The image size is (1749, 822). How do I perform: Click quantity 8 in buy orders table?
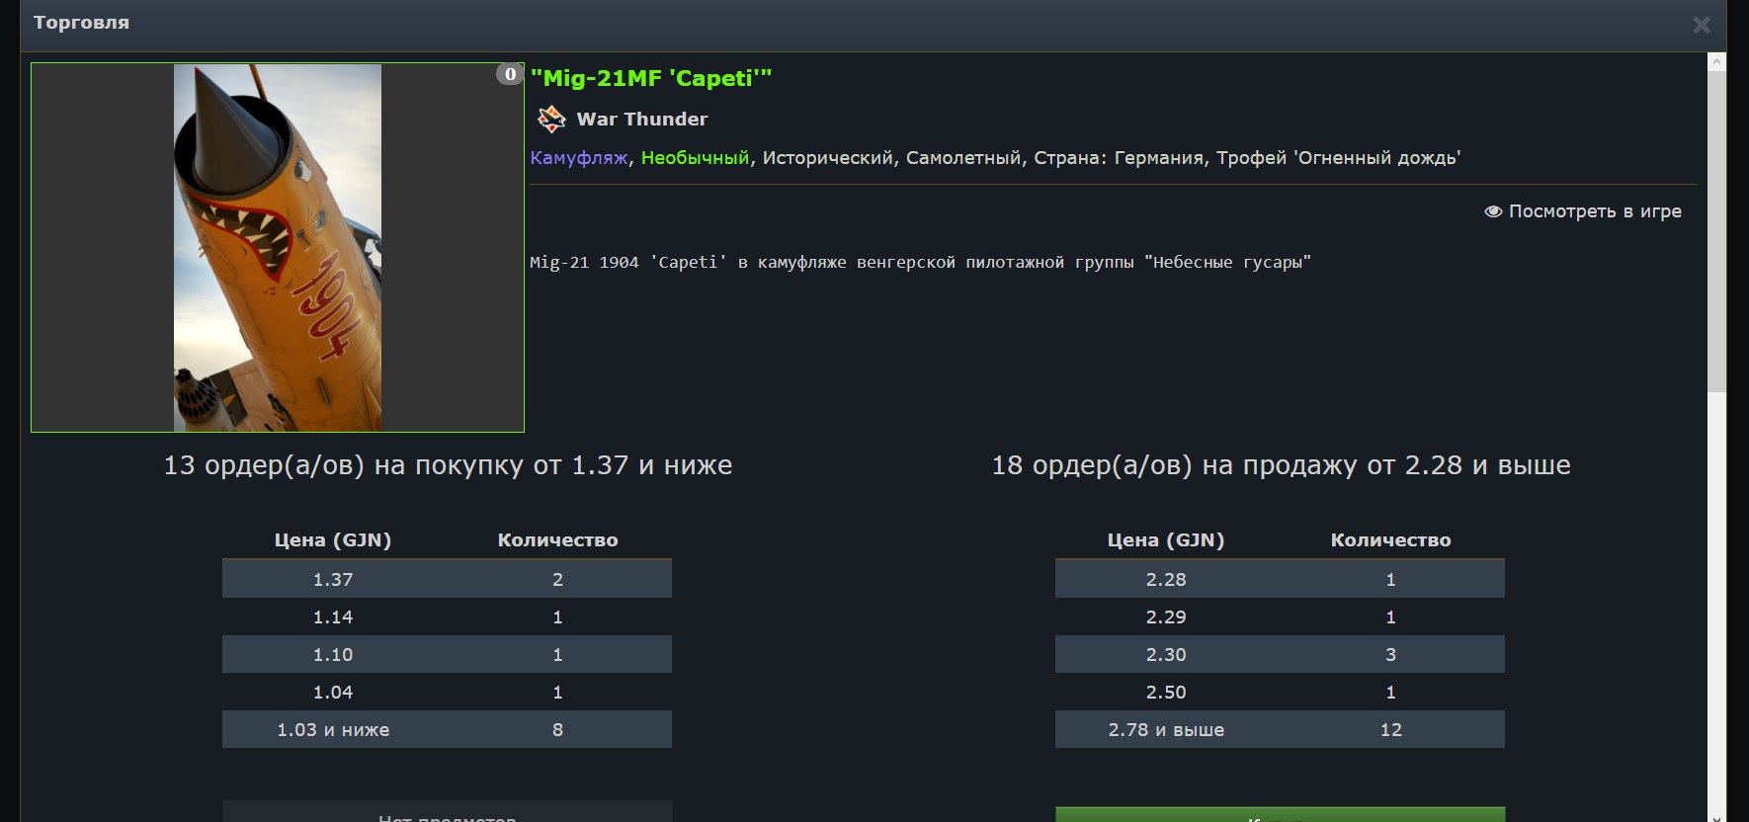(557, 730)
